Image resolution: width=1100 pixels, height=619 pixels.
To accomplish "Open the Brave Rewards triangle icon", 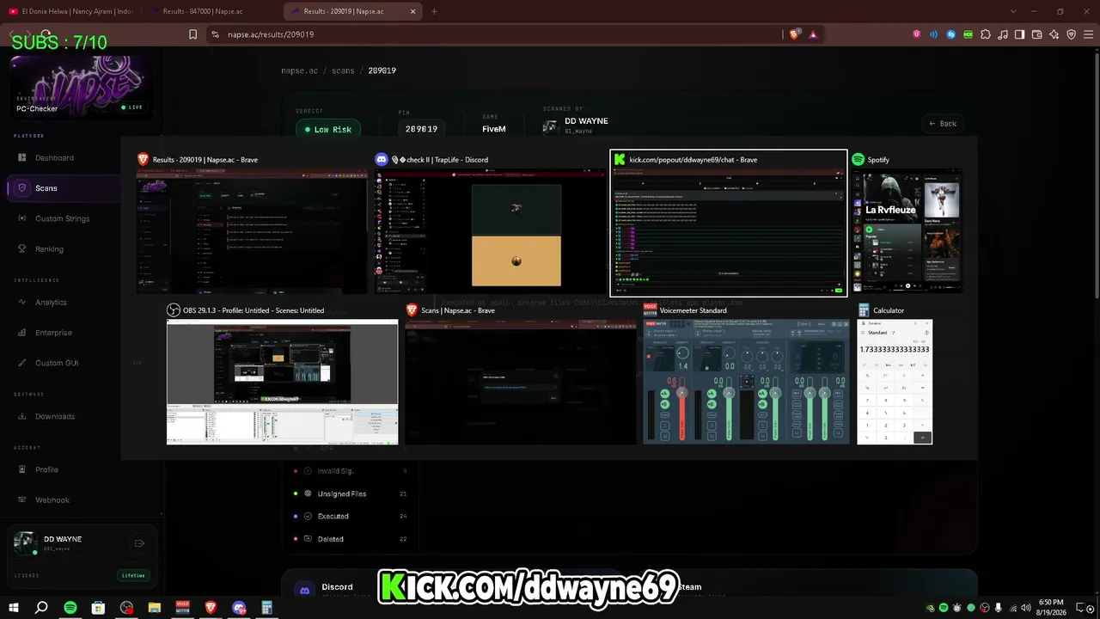I will pos(813,34).
